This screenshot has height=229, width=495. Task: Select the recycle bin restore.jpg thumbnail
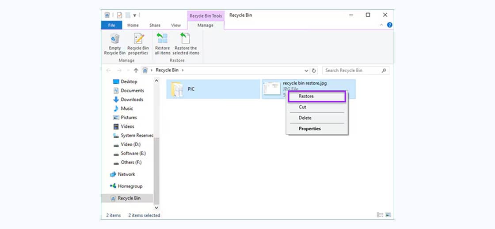[272, 89]
